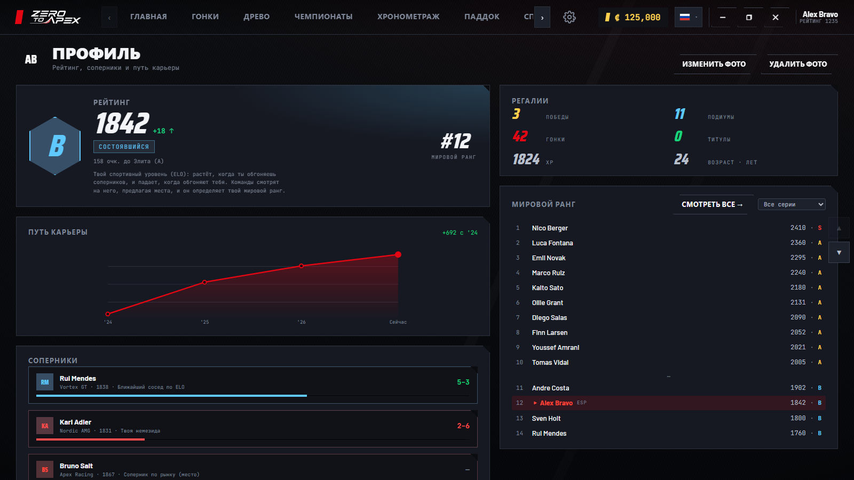
Task: Open the language flag selector
Action: point(689,17)
